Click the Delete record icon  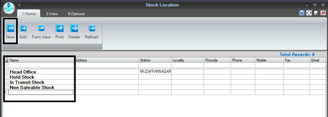(x=74, y=28)
